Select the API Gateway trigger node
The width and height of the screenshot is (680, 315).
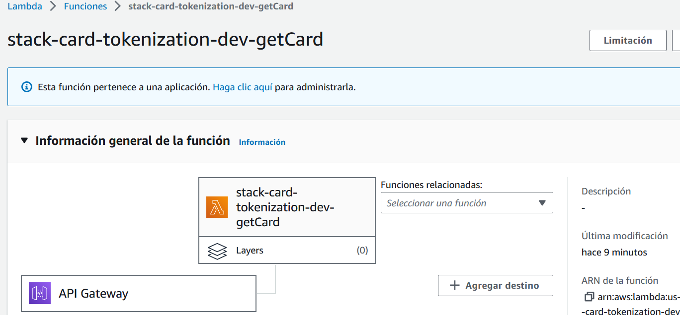click(x=138, y=293)
